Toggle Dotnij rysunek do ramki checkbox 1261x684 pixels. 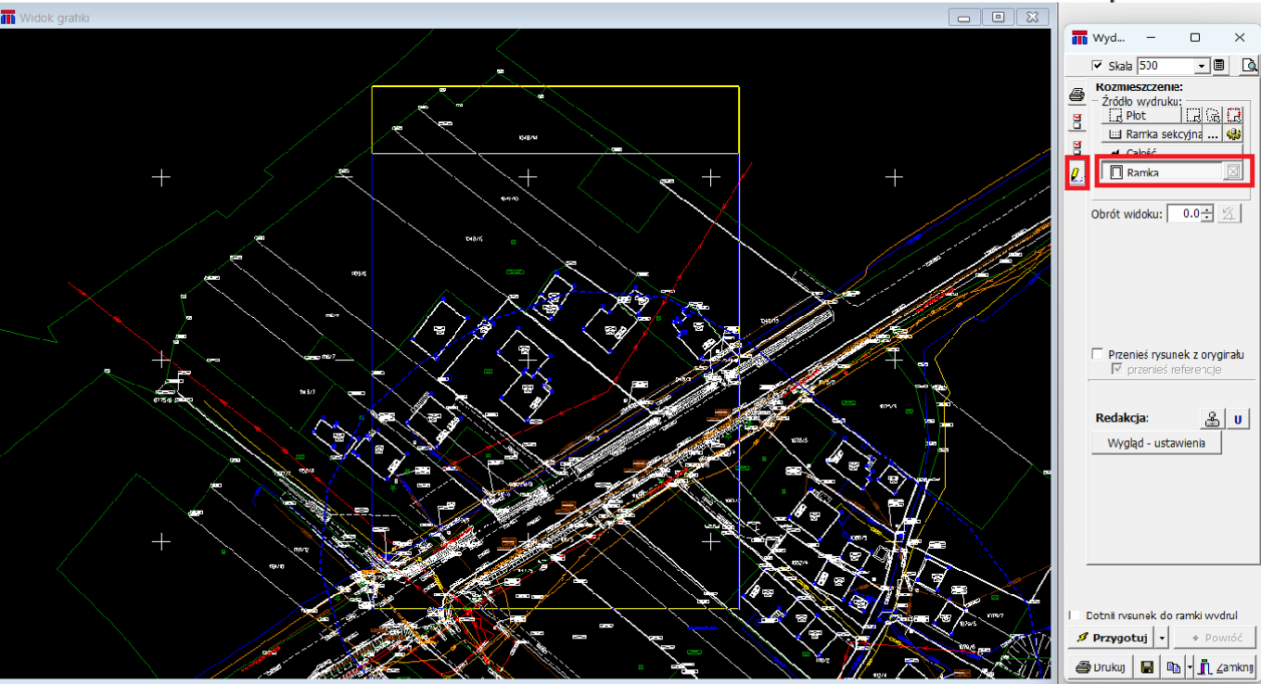click(x=1072, y=615)
